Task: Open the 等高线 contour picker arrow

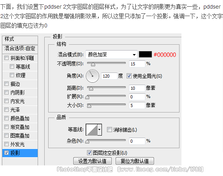Action: tap(100, 129)
